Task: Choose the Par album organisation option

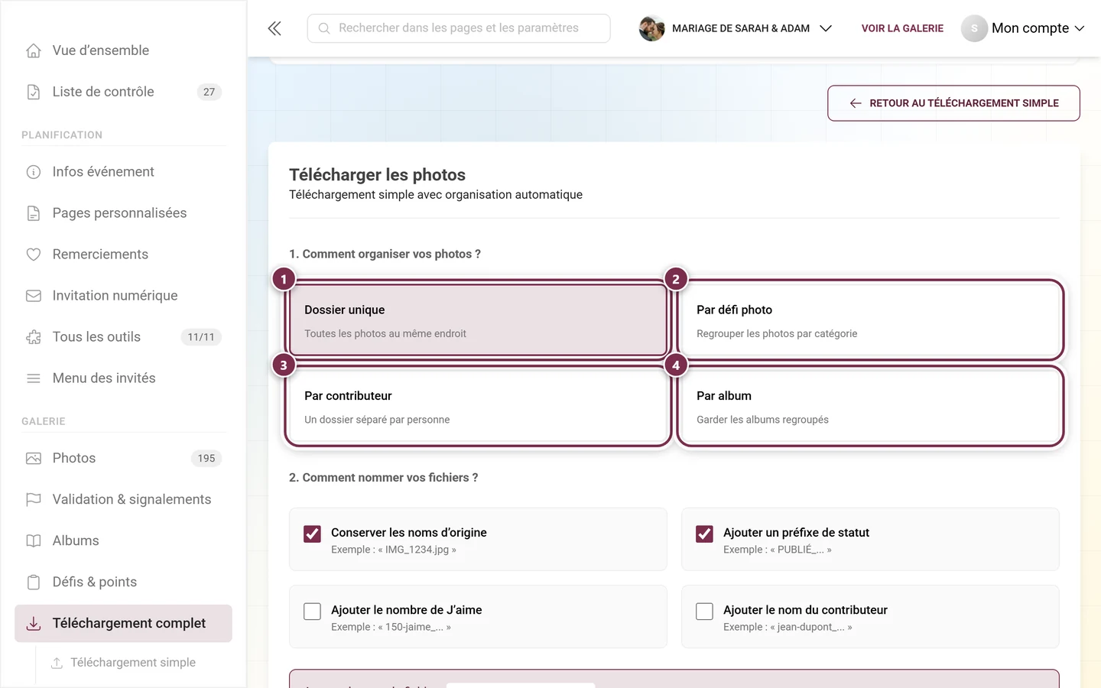Action: (x=870, y=406)
